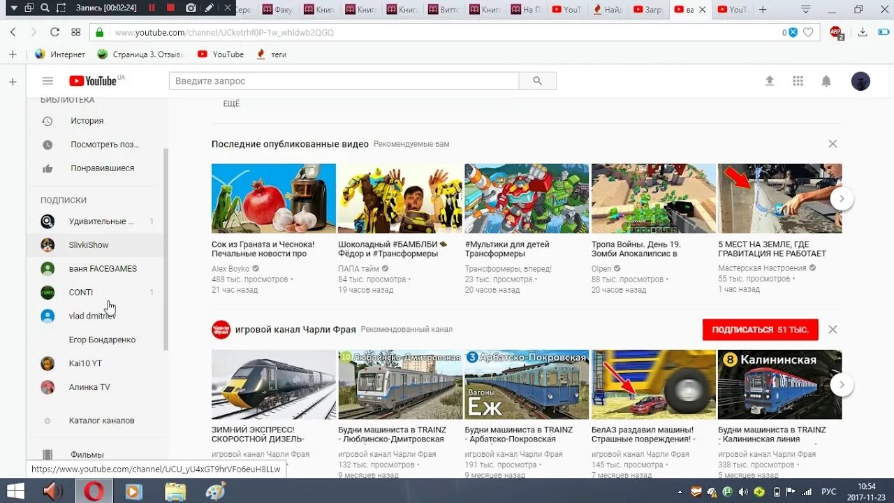The image size is (894, 503).
Task: Click the recorder zoom magnifier icon
Action: click(45, 8)
